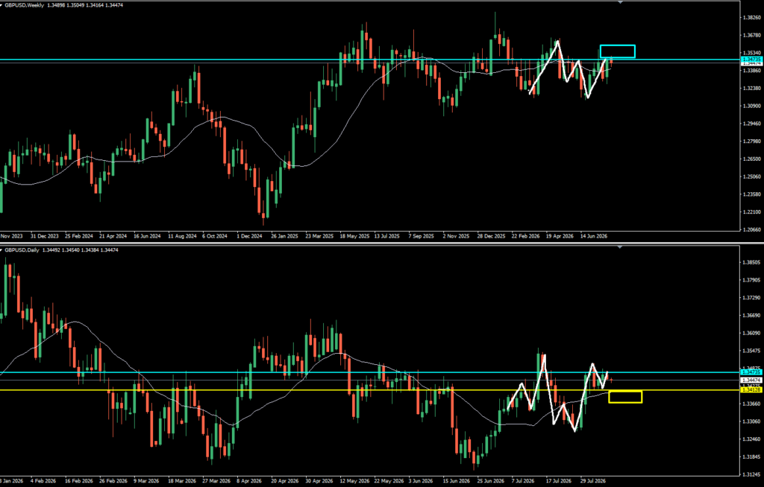Click the chart shift triangle on the Daily chart
764x487 pixels.
pos(620,247)
